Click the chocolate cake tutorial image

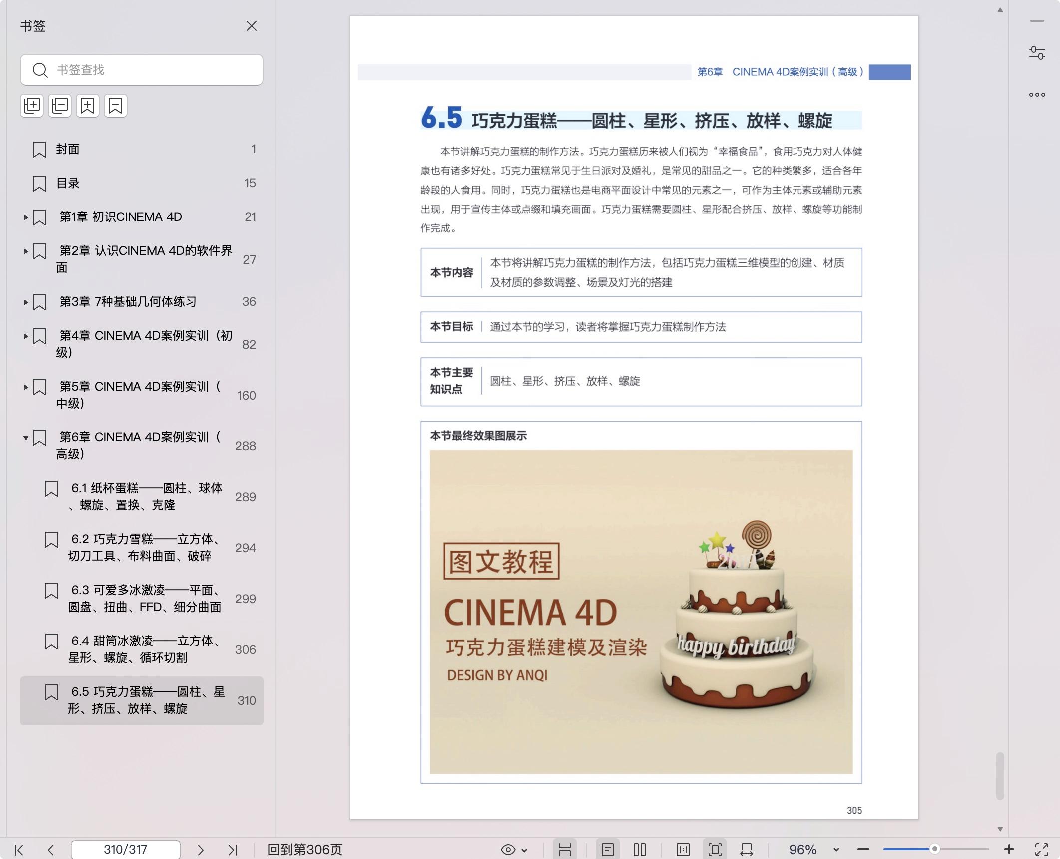click(x=641, y=612)
